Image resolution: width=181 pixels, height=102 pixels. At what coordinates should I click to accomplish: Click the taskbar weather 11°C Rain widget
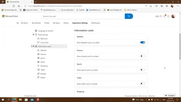click(x=138, y=100)
